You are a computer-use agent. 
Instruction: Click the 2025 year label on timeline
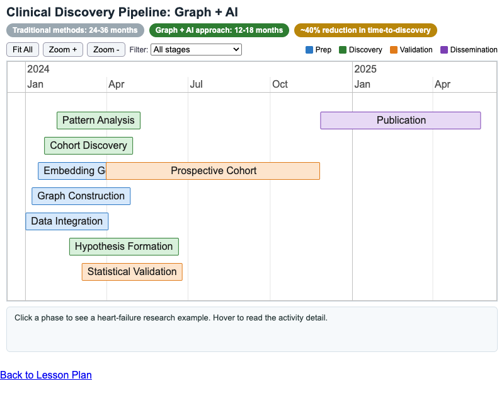coord(365,69)
